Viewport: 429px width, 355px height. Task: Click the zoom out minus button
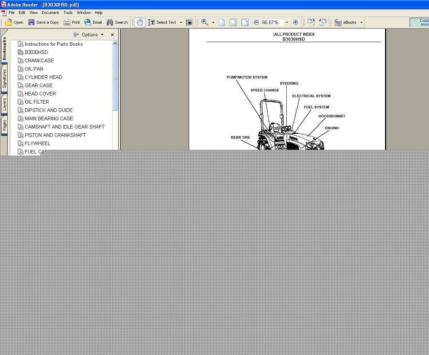[256, 22]
